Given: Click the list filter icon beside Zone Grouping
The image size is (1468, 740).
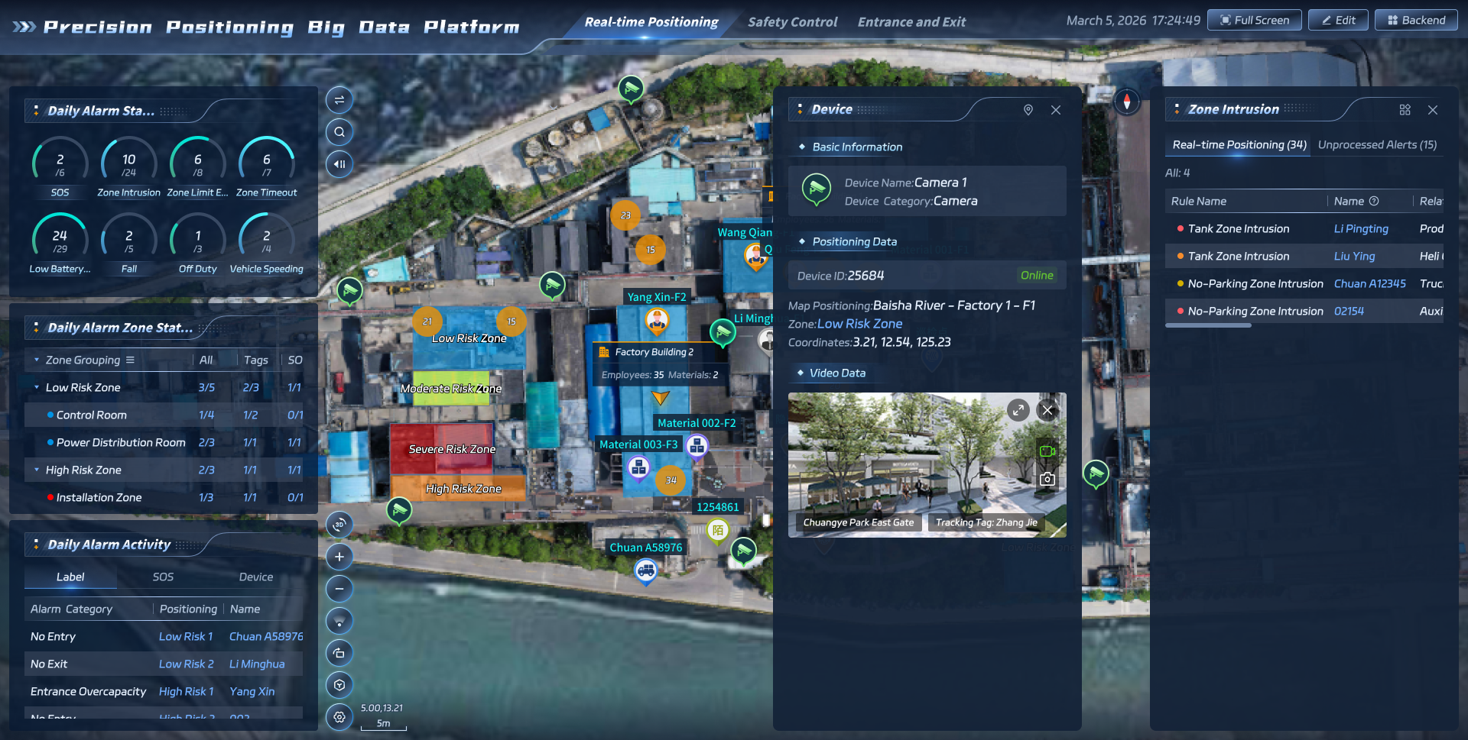Looking at the screenshot, I should 130,360.
